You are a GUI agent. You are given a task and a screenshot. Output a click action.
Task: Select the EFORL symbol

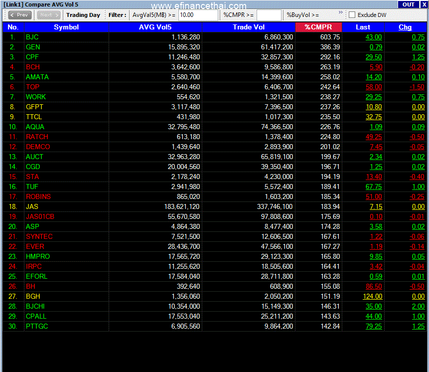(x=37, y=276)
